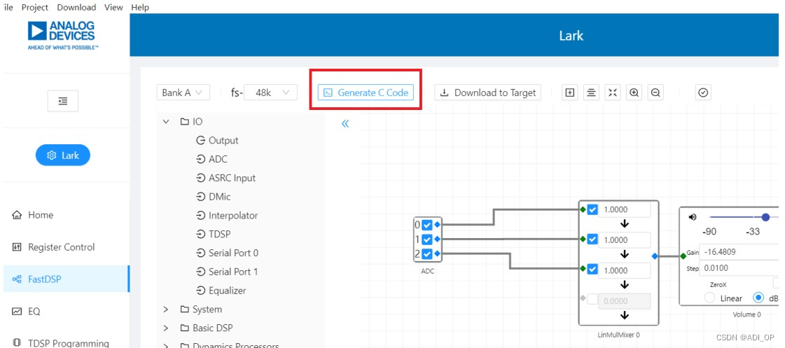Viewport: 785px width, 348px height.
Task: Click the Volume 0 slider handle
Action: point(765,217)
